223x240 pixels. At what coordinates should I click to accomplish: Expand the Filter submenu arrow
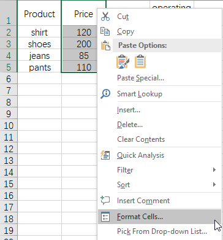pos(214,169)
